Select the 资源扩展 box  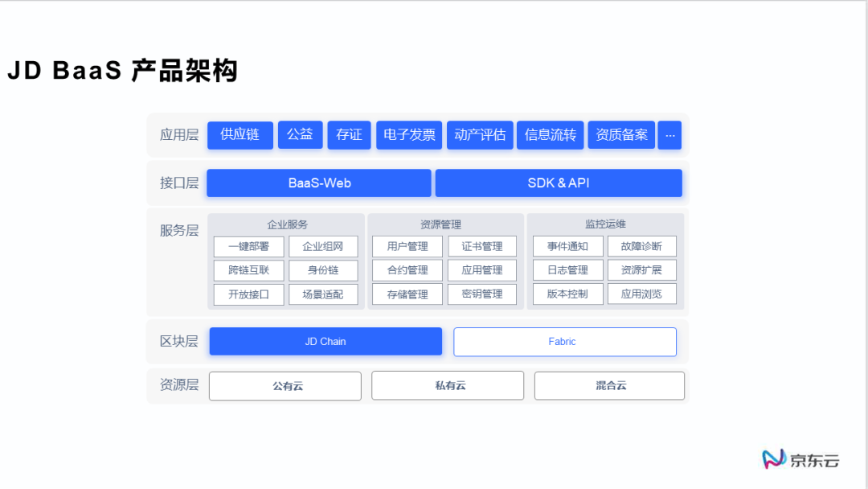click(x=642, y=270)
